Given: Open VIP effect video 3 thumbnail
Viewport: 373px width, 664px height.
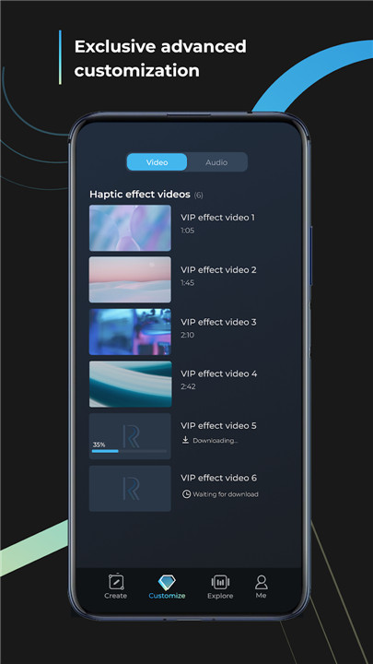Looking at the screenshot, I should (x=130, y=332).
